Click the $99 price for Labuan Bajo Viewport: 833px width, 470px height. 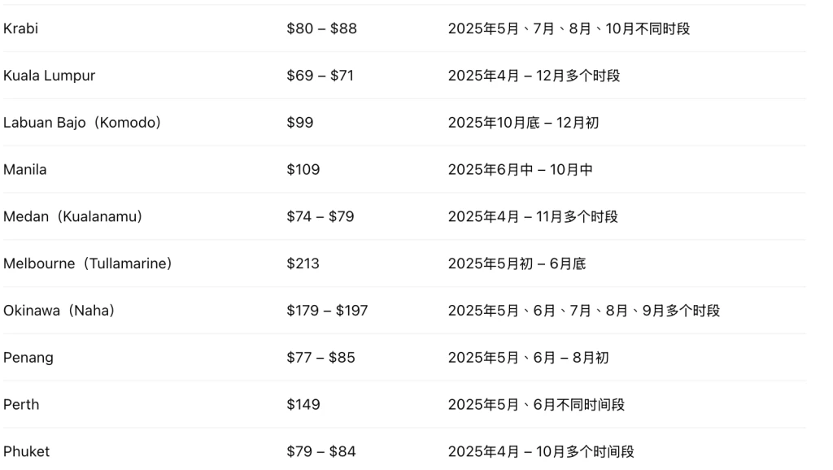tap(299, 123)
